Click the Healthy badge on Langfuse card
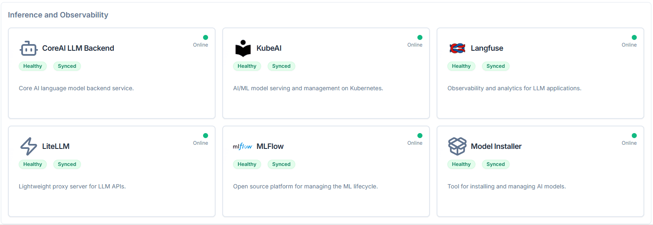The height and width of the screenshot is (225, 653). coord(461,66)
